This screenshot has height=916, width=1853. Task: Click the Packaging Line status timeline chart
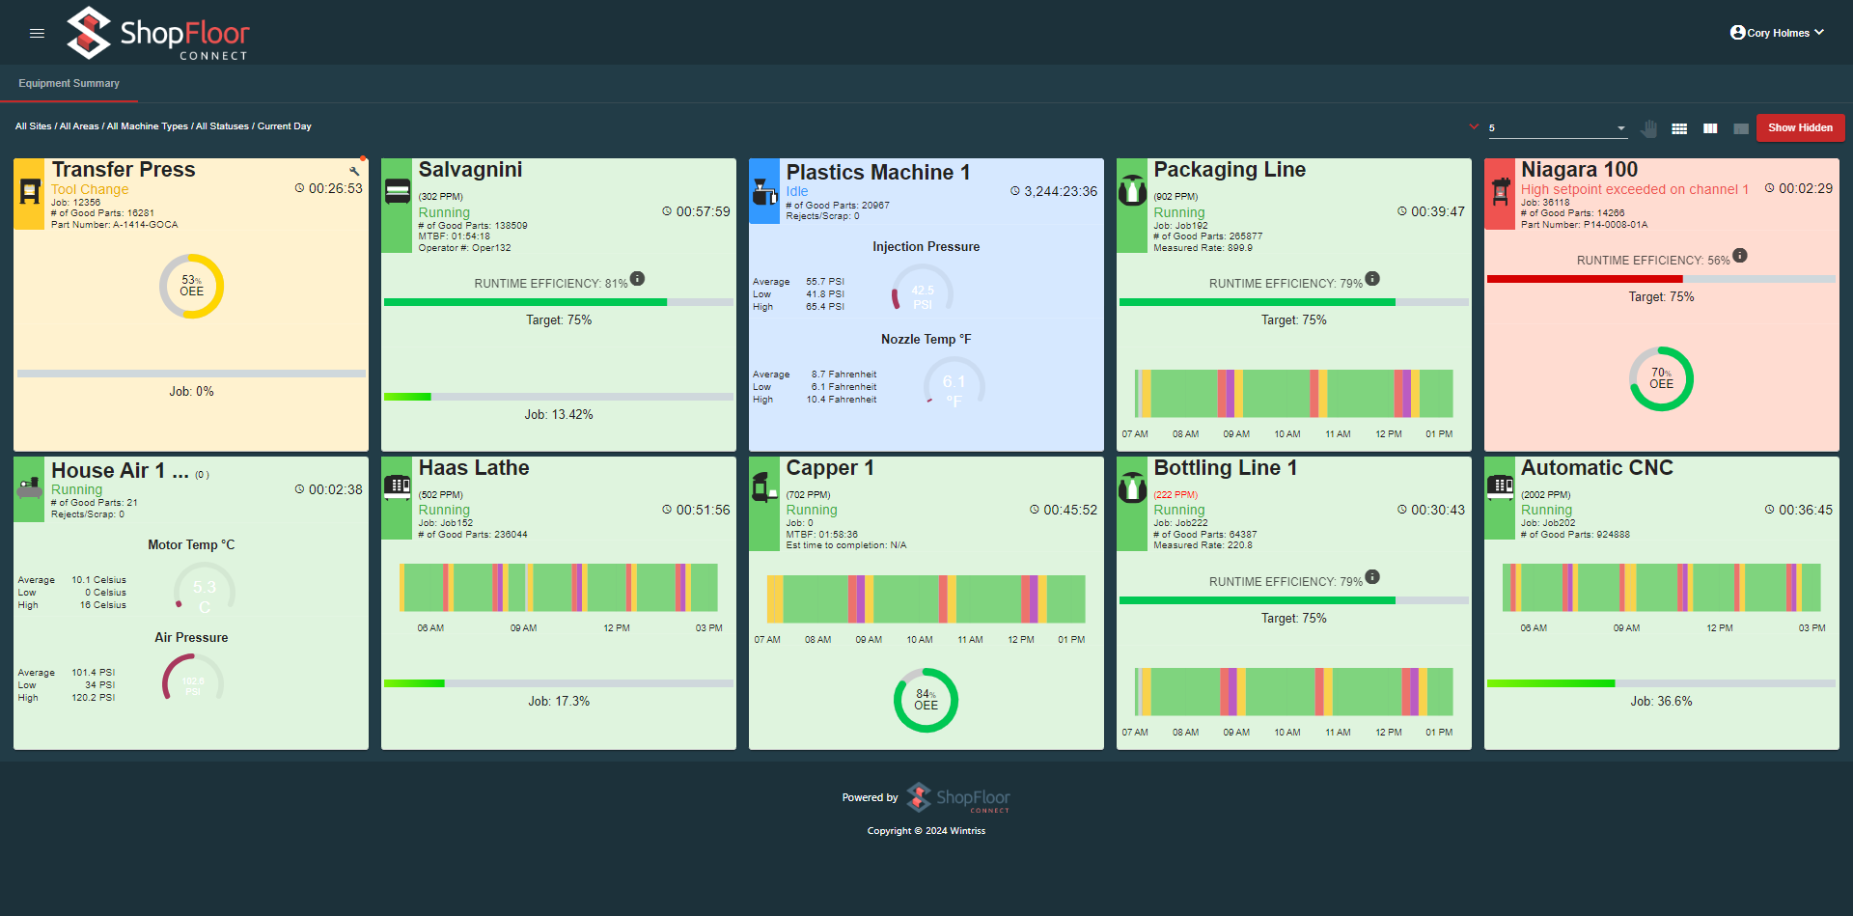[x=1293, y=394]
